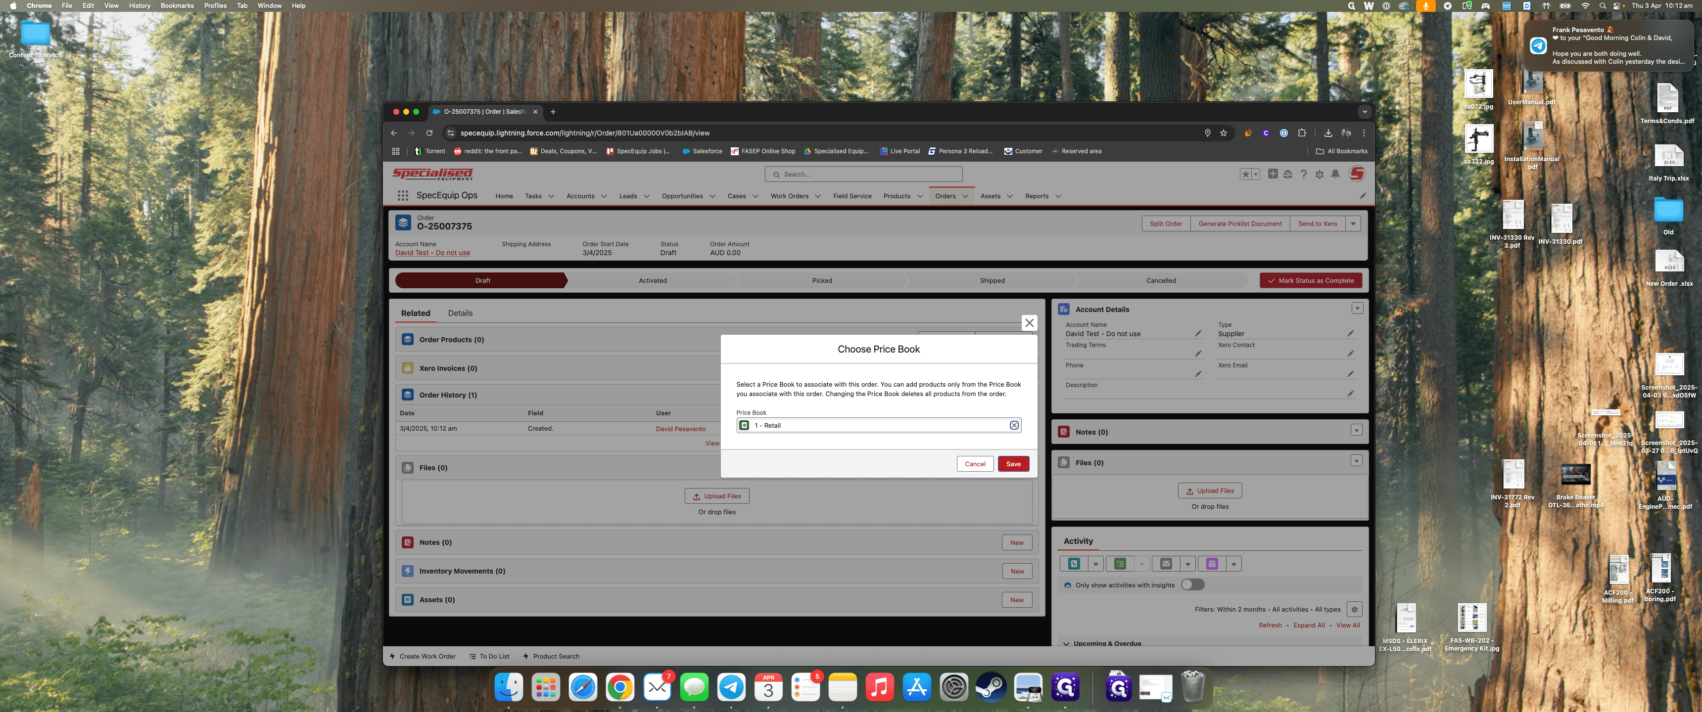Open the Salesforce app launcher grid
This screenshot has width=1702, height=712.
[x=402, y=195]
